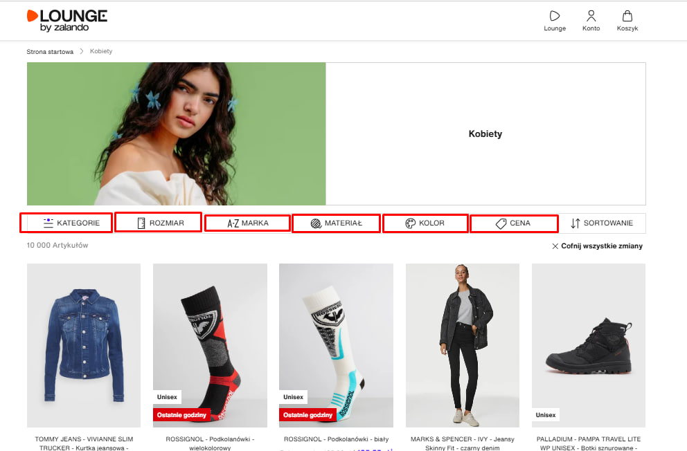Click the X icon beside Cofnij wszystkie zmiany

[555, 246]
